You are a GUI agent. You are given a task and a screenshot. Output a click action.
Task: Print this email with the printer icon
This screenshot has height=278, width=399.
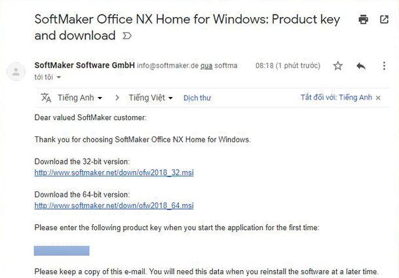(x=363, y=20)
